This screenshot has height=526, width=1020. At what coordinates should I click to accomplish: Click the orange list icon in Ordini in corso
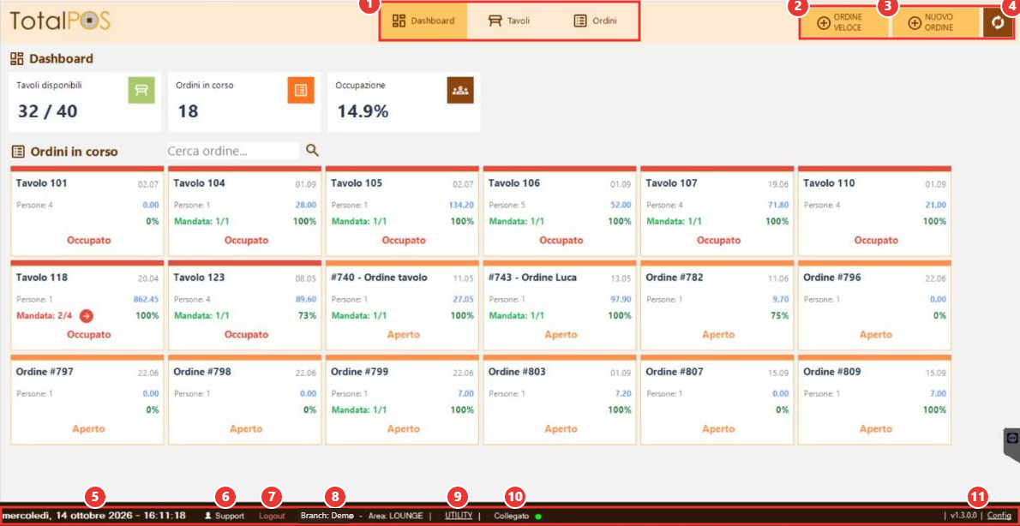tap(301, 90)
